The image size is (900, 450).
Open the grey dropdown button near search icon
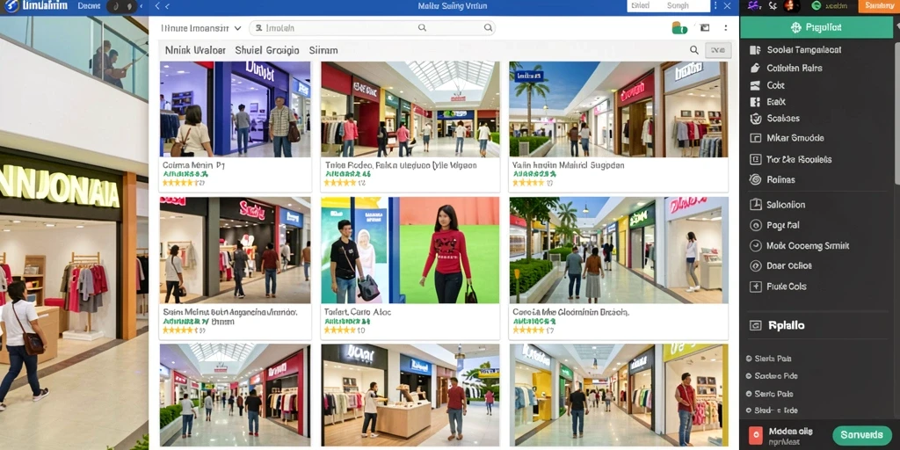pos(718,50)
